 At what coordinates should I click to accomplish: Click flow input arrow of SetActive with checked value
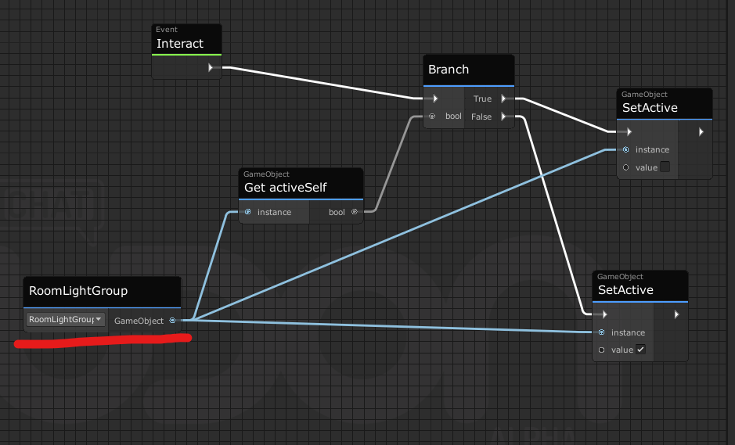pyautogui.click(x=604, y=314)
